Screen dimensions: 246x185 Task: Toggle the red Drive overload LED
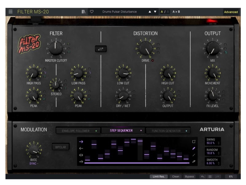(153, 60)
